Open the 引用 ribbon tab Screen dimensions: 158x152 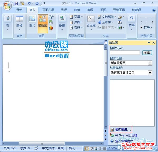pyautogui.click(x=64, y=10)
